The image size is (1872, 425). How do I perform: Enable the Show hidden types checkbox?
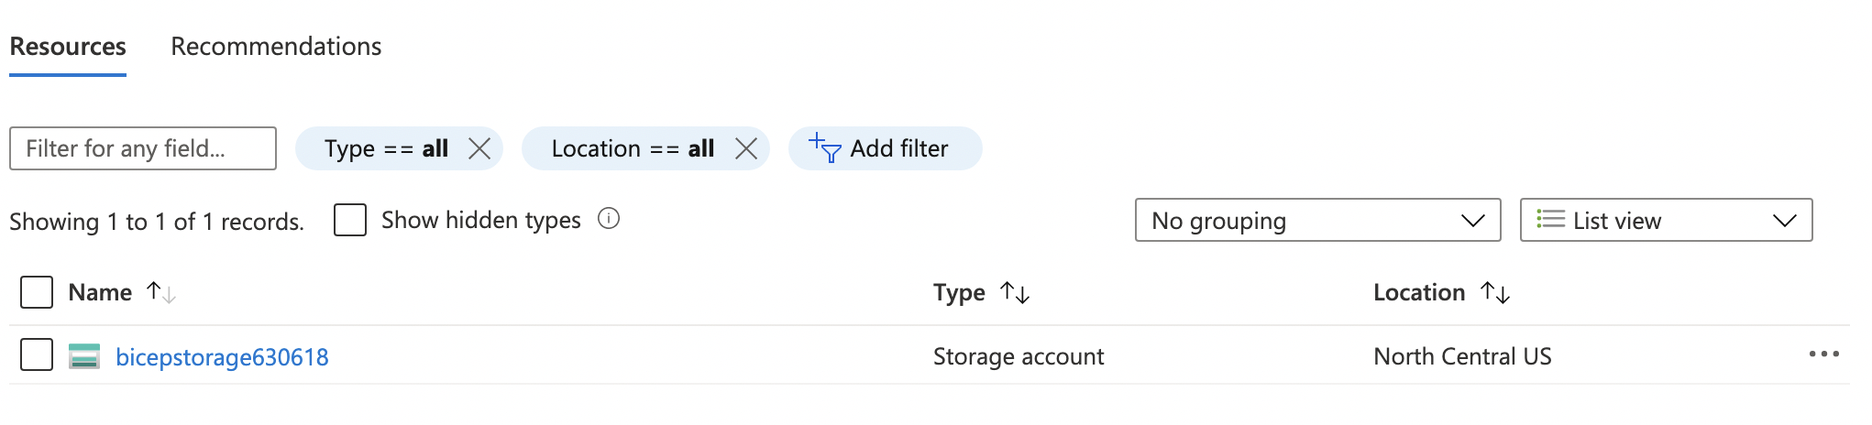click(x=350, y=220)
